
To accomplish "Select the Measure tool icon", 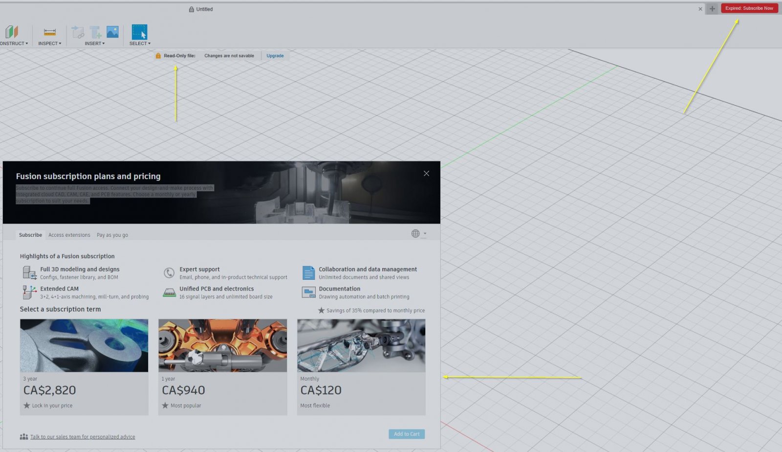I will (x=50, y=32).
